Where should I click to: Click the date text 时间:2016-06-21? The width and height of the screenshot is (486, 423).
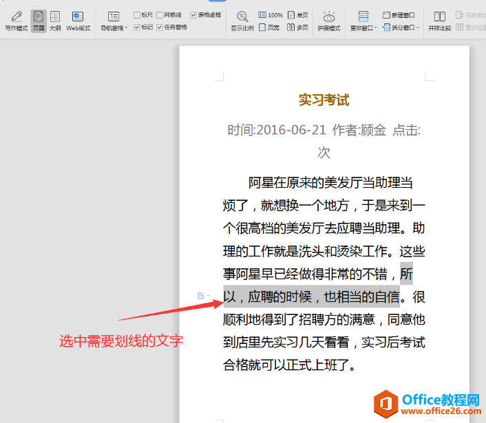(277, 130)
